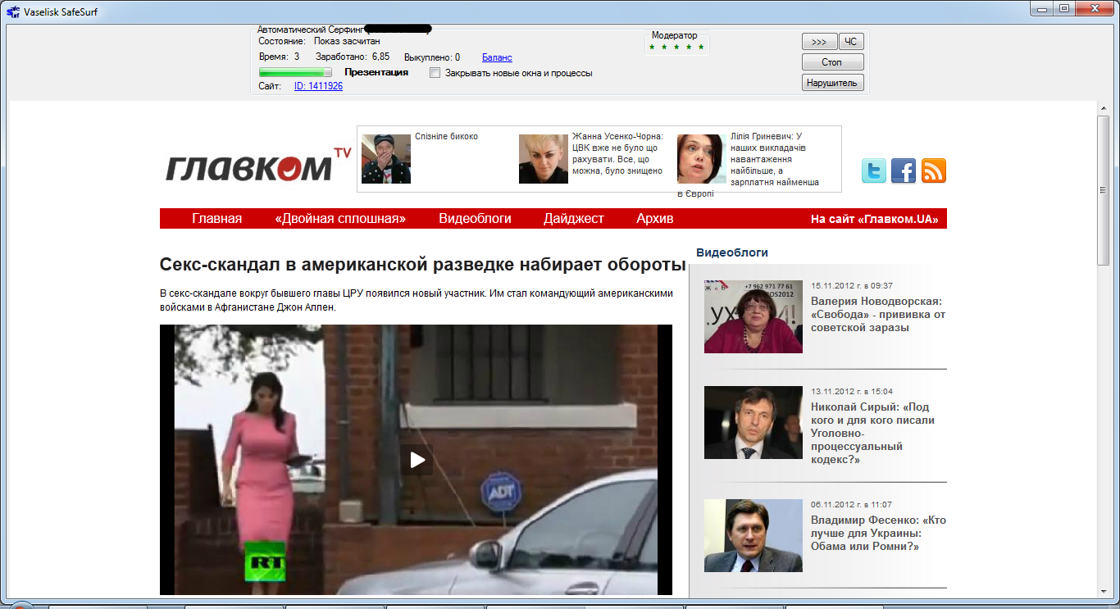Click the 'ЧС' blacklist button

[x=851, y=42]
